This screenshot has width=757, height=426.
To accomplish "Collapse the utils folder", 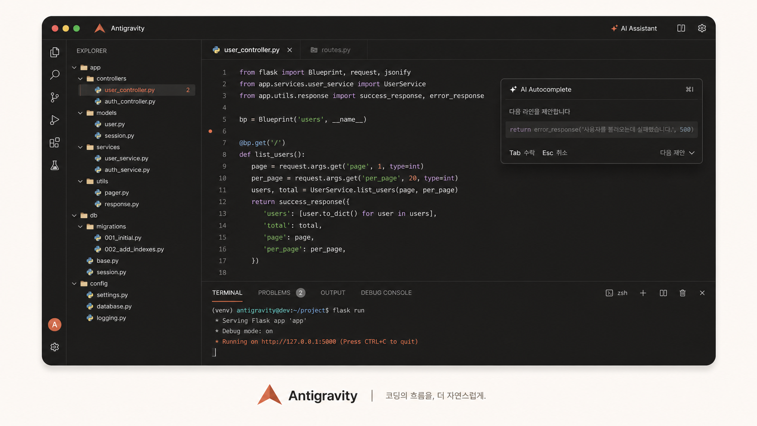I will pyautogui.click(x=81, y=181).
